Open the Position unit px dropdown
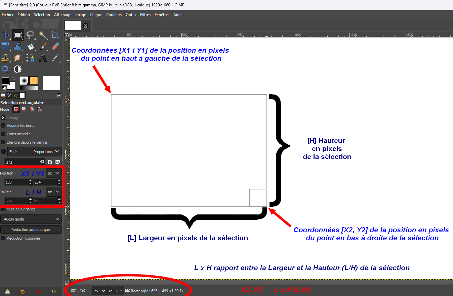This screenshot has width=453, height=296. (54, 173)
